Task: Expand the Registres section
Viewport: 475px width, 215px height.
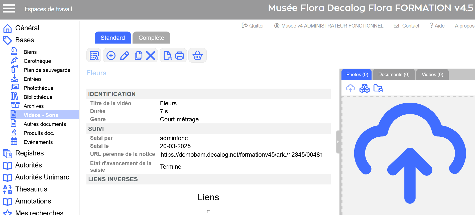Action: pos(29,153)
